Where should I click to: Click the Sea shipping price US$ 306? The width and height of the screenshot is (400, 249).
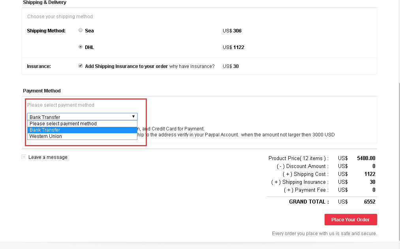coord(232,31)
